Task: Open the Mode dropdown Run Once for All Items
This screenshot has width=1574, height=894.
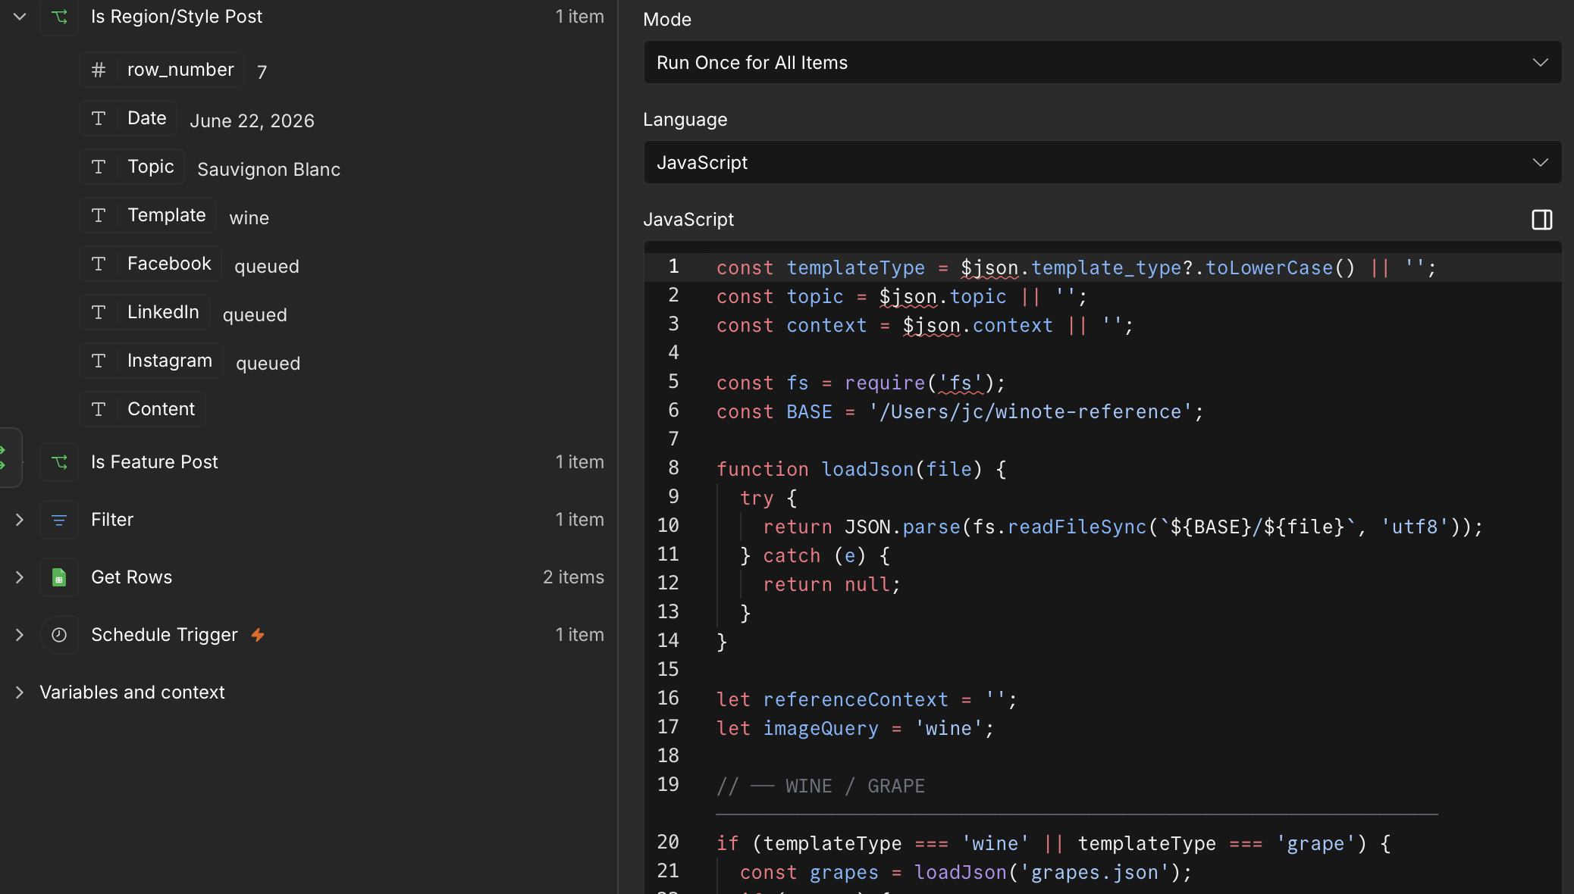Action: [x=1102, y=62]
